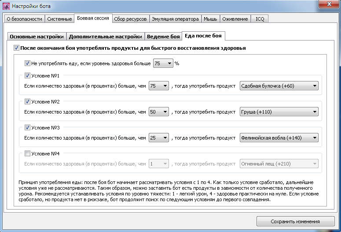Open the Мышь tab
The image size is (341, 232).
210,19
